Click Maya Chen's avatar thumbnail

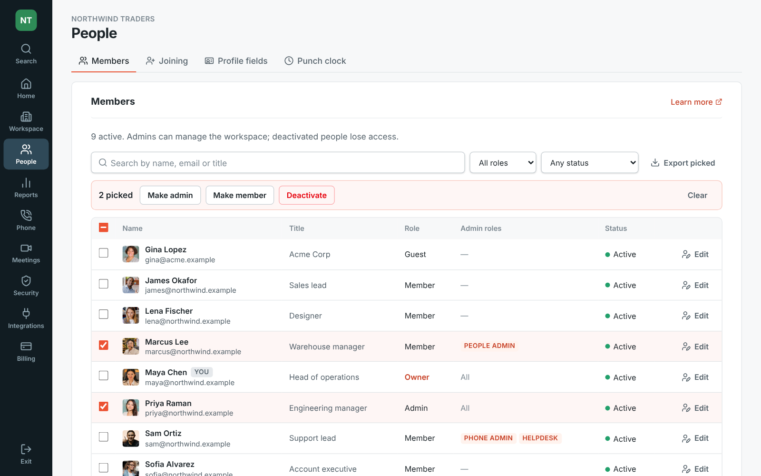click(131, 377)
